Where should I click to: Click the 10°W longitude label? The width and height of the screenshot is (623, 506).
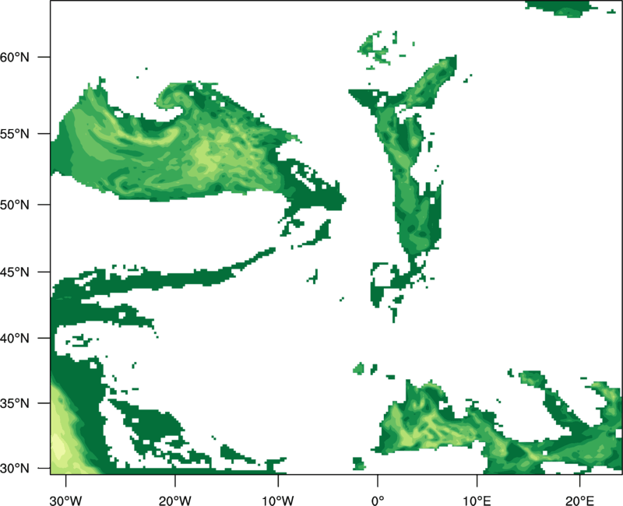[277, 501]
